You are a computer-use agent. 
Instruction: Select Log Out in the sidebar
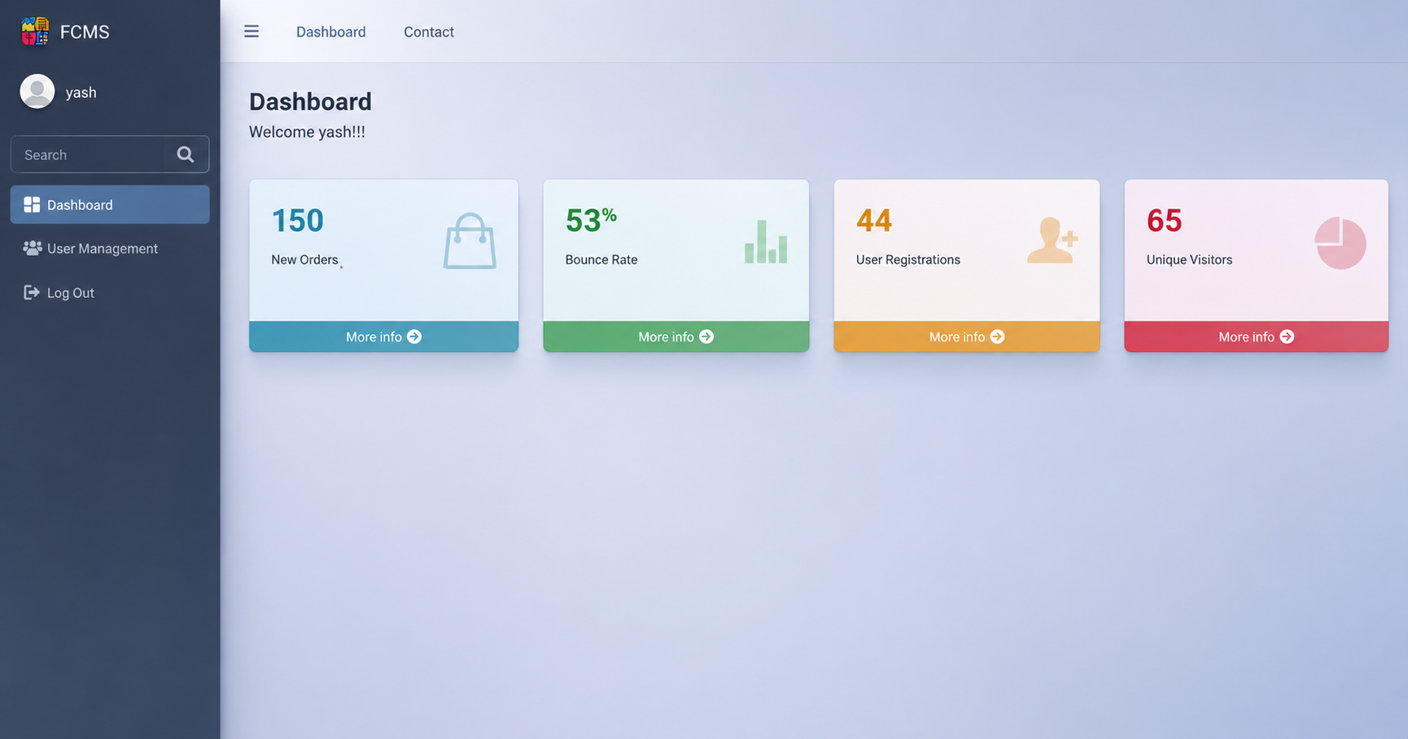tap(110, 293)
